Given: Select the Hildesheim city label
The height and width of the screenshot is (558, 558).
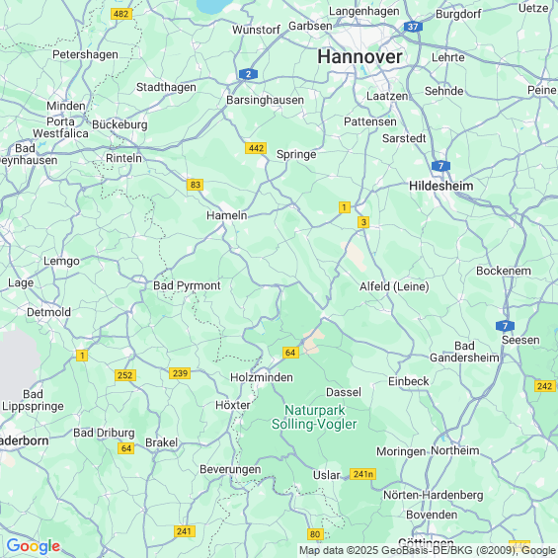Looking at the screenshot, I should (x=441, y=186).
